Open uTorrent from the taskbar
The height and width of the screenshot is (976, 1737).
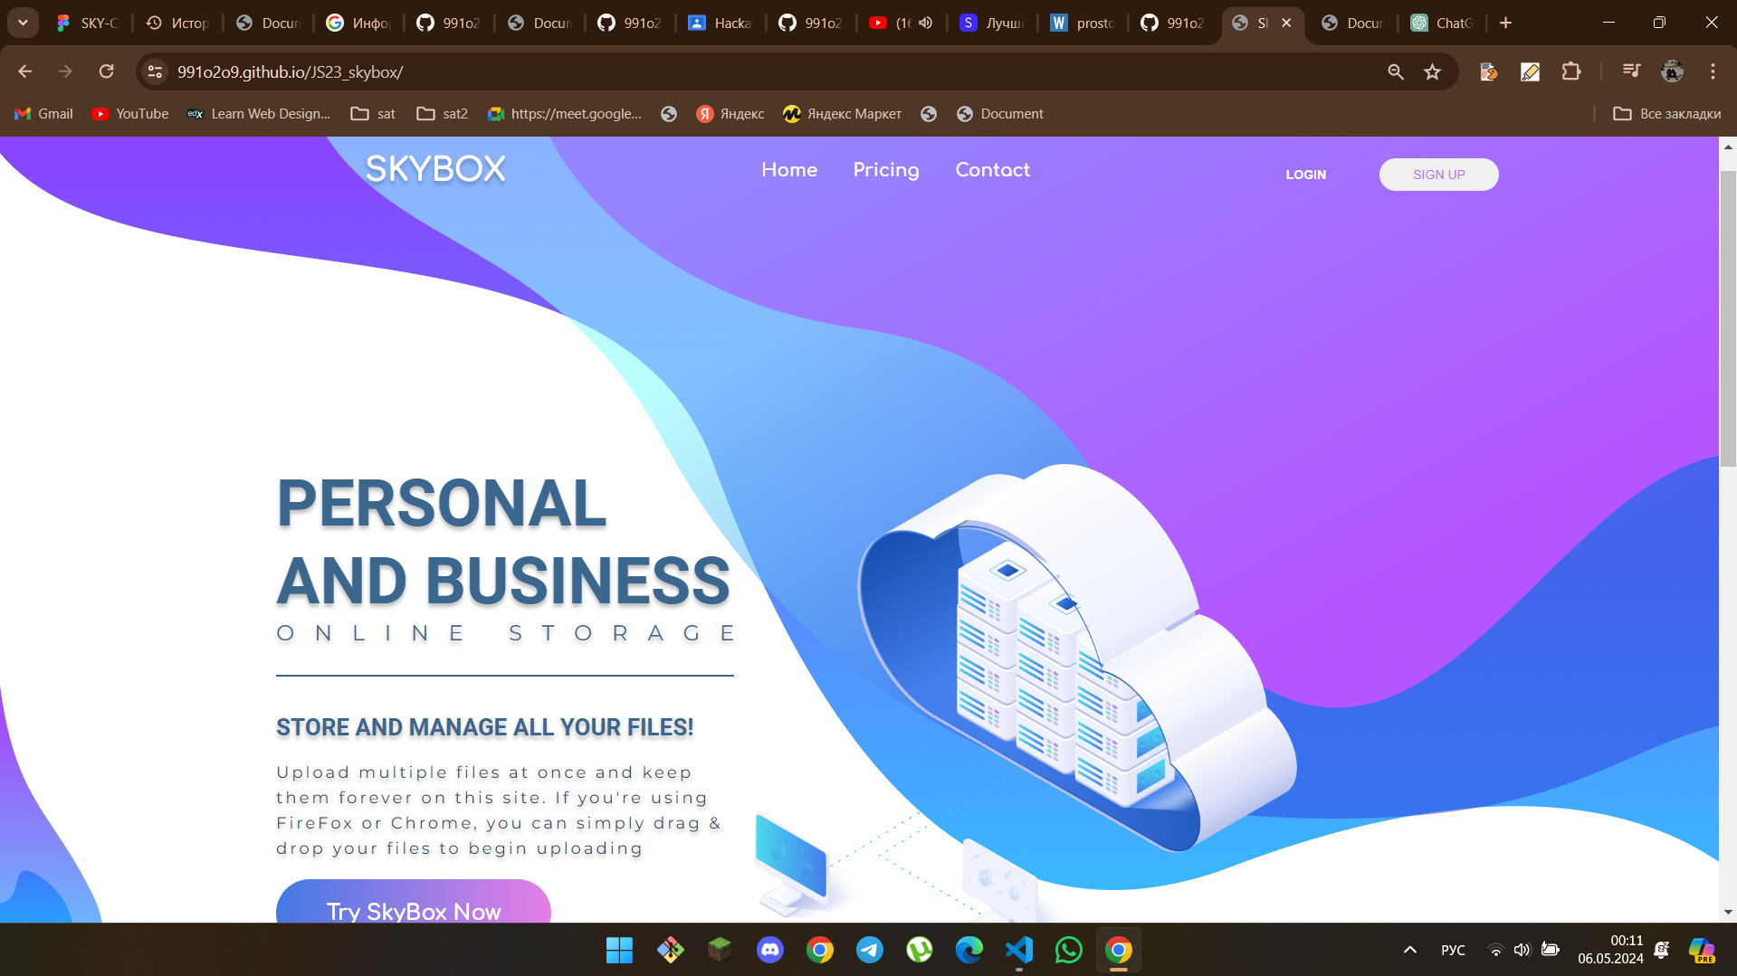tap(920, 950)
